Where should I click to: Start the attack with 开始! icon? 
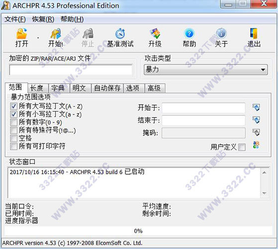click(56, 33)
